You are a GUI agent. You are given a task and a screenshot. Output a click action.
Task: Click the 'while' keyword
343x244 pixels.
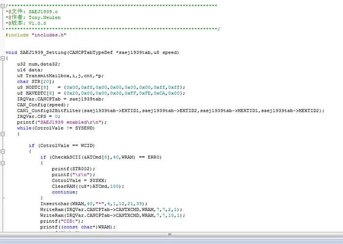tap(24, 128)
